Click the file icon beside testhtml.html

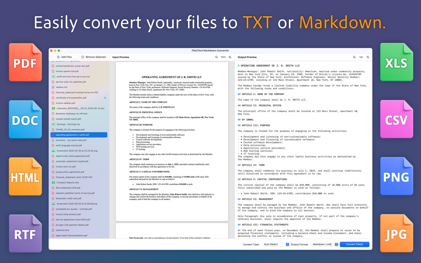tap(53, 230)
